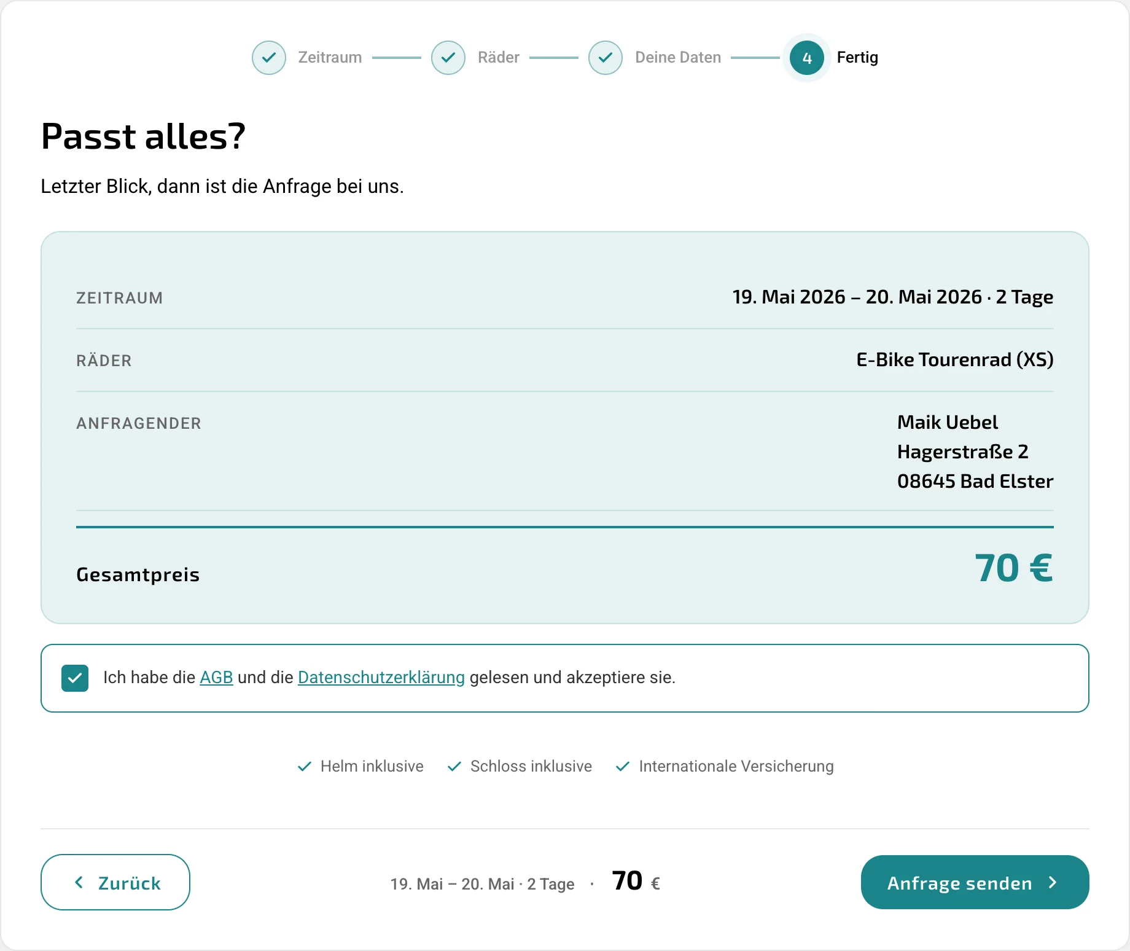Go back with the Zurück button
Image resolution: width=1130 pixels, height=951 pixels.
coord(115,882)
